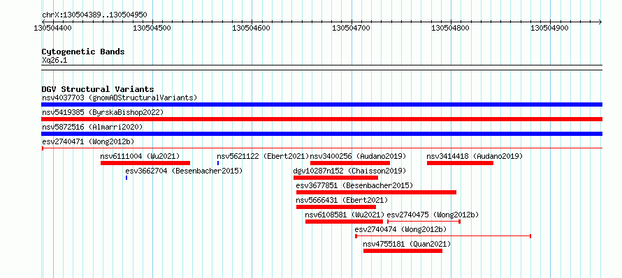Viewport: 622px width, 278px height.
Task: Open the esv2740475 (Wong2012b) label
Action: 433,215
